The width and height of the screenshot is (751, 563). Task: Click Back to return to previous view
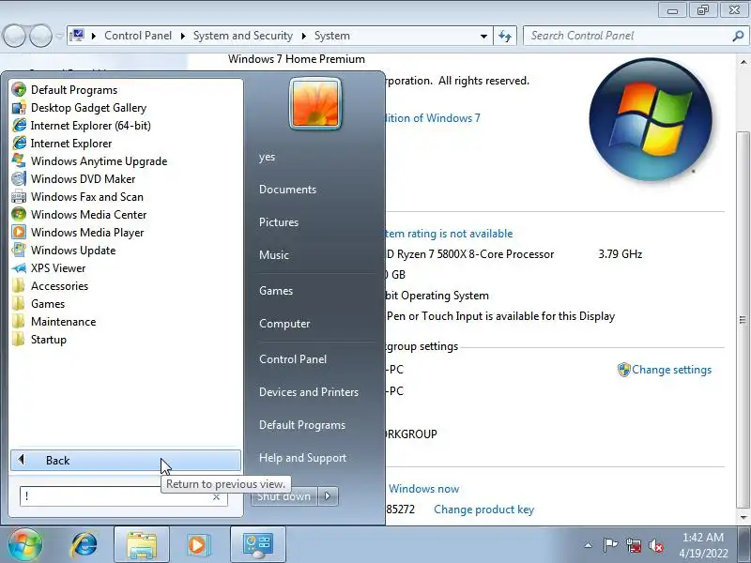[126, 460]
